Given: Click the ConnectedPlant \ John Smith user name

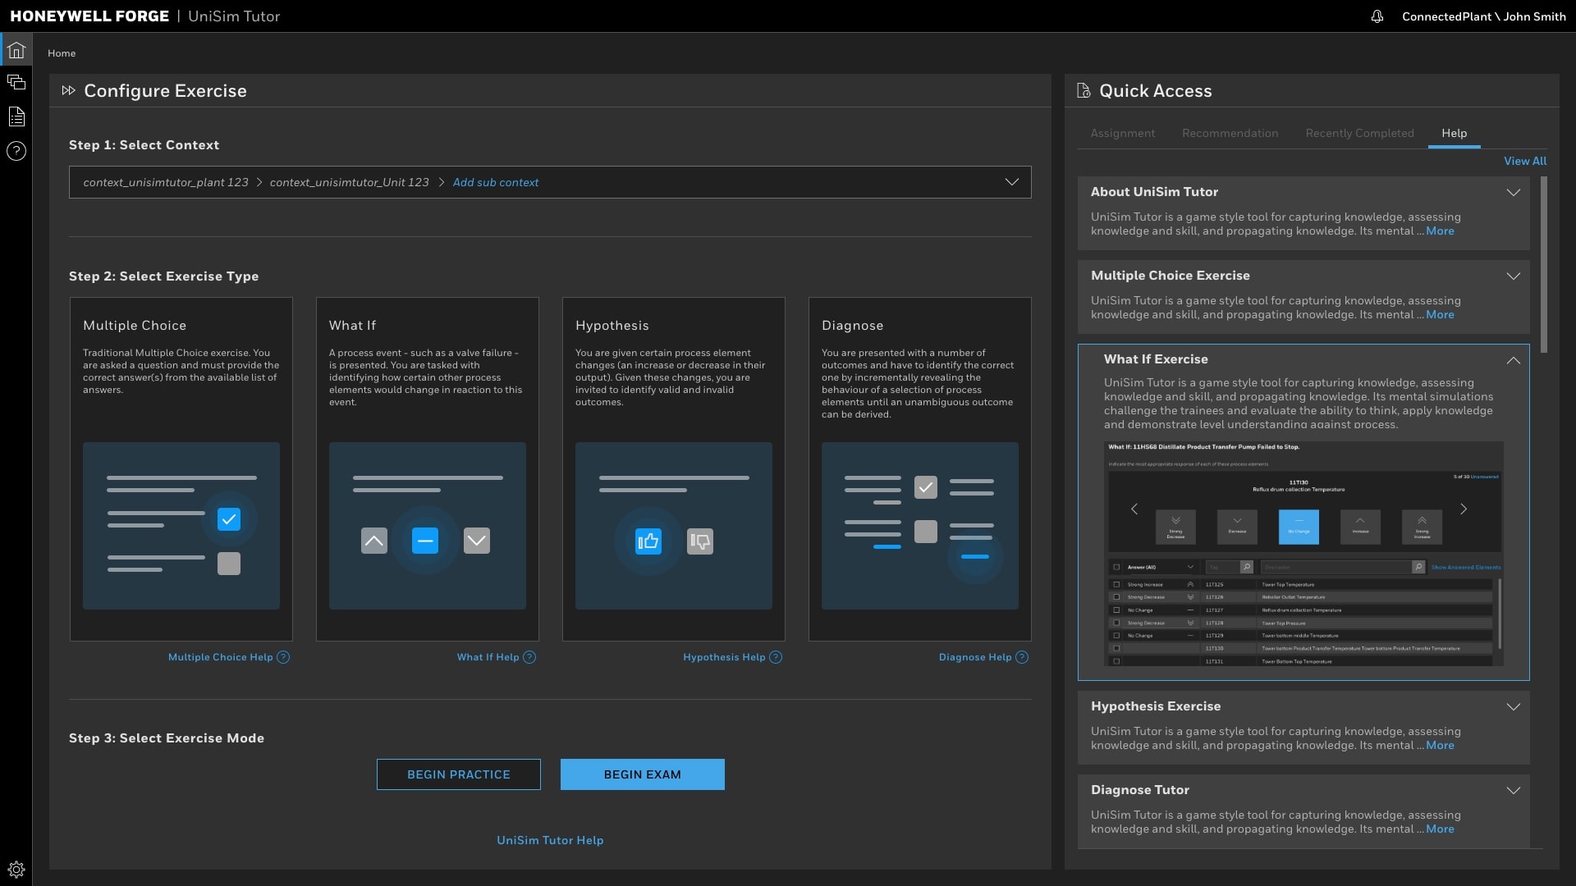Looking at the screenshot, I should pos(1484,16).
